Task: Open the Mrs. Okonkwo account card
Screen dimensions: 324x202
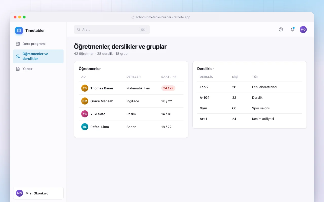Action: tap(38, 193)
